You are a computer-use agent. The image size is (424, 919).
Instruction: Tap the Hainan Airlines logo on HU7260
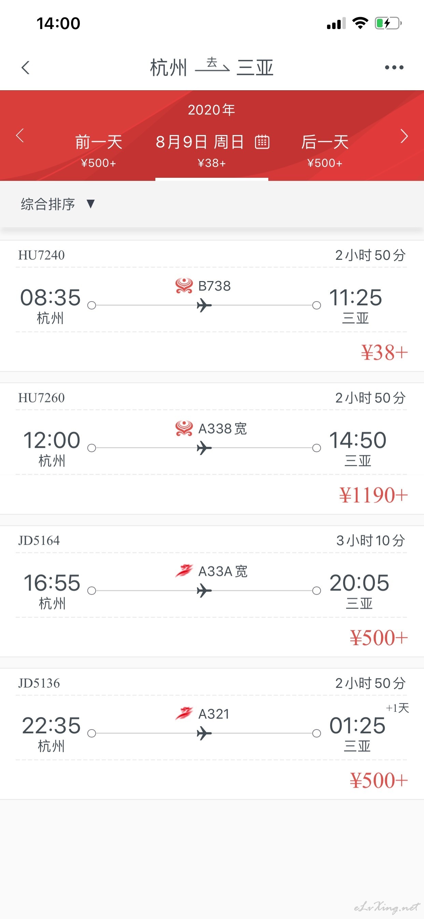184,428
